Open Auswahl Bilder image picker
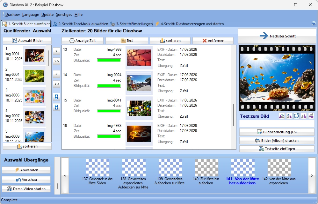318x204 pixels. tap(27, 41)
